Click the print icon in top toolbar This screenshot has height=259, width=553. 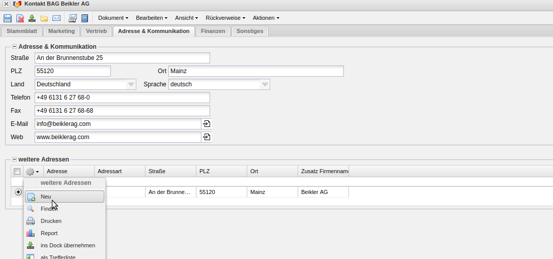coord(73,18)
